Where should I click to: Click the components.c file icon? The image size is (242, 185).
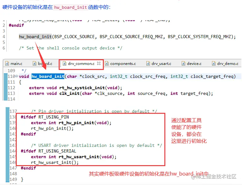coord(107,63)
